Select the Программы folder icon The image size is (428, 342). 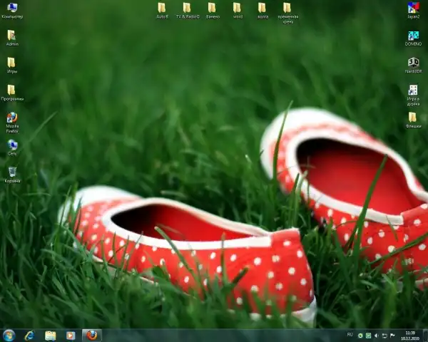11,90
